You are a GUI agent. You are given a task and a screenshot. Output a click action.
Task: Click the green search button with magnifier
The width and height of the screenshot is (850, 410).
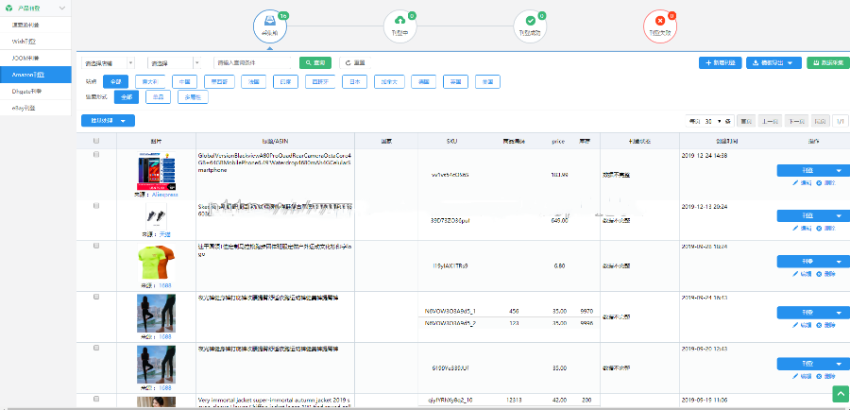tap(315, 62)
